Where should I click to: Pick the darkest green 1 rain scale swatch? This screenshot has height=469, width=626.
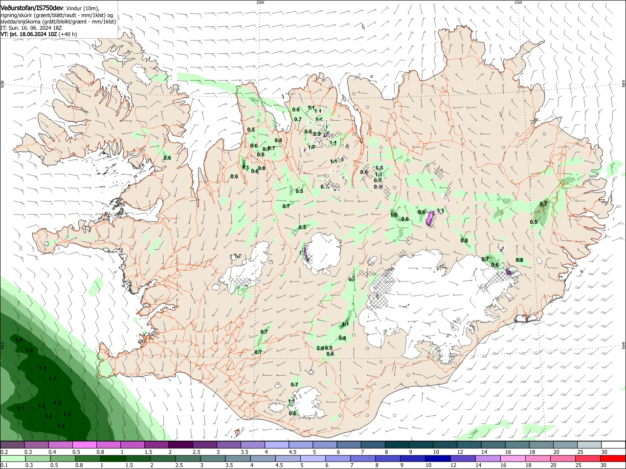coord(112,458)
